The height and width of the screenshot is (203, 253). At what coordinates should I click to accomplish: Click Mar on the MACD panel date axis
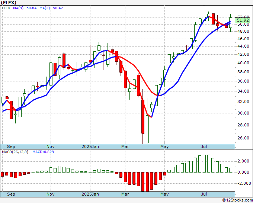click(125, 194)
